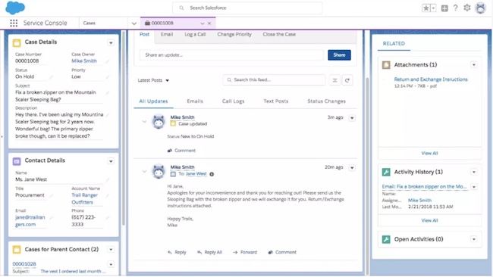Refresh the case feed
The image size is (493, 277).
click(x=347, y=80)
